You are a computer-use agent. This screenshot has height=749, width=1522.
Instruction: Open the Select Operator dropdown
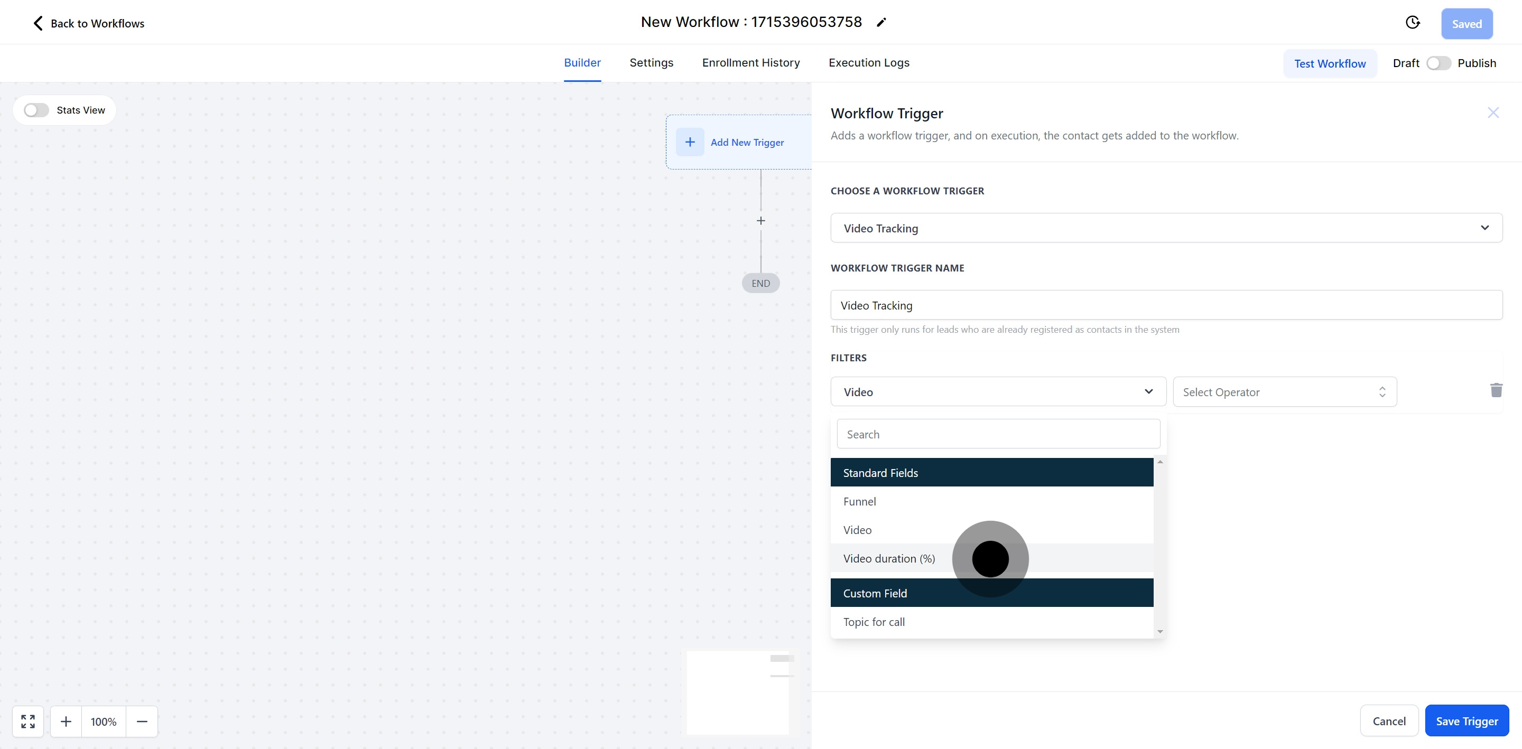click(x=1284, y=392)
